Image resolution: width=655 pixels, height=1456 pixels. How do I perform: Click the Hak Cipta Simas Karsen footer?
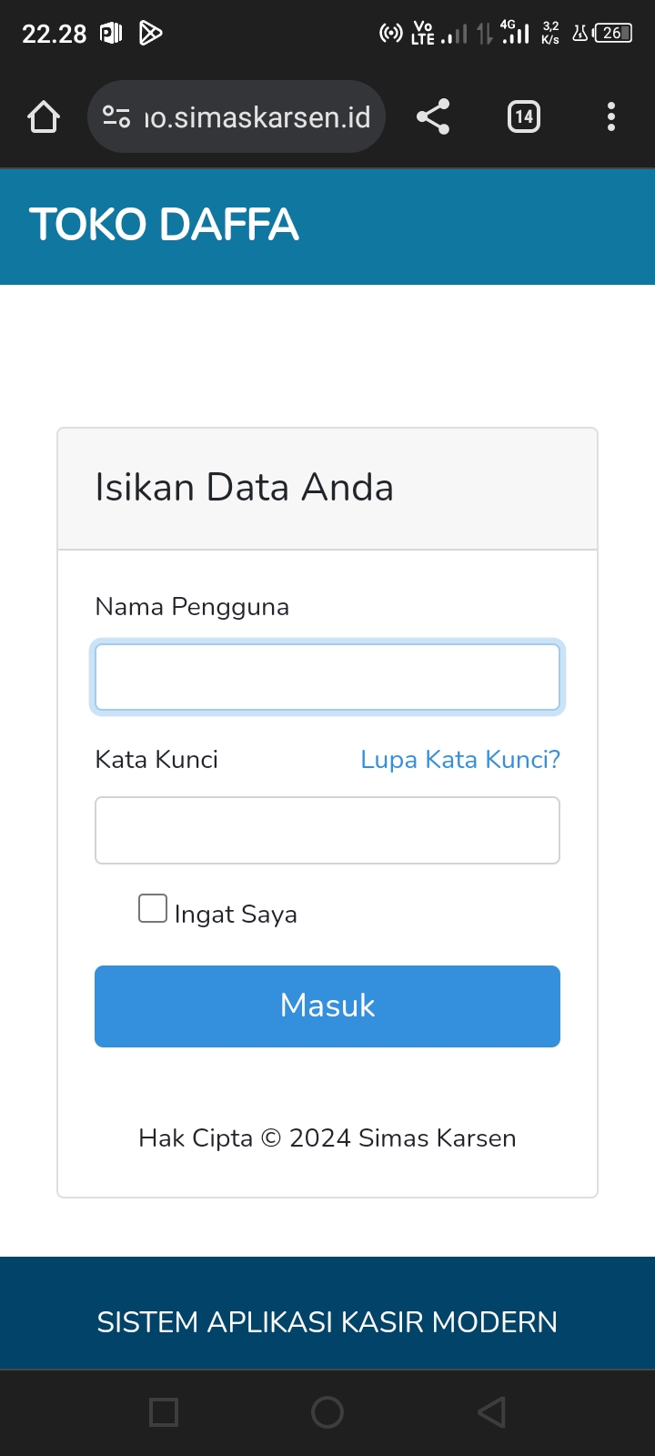(x=327, y=1138)
